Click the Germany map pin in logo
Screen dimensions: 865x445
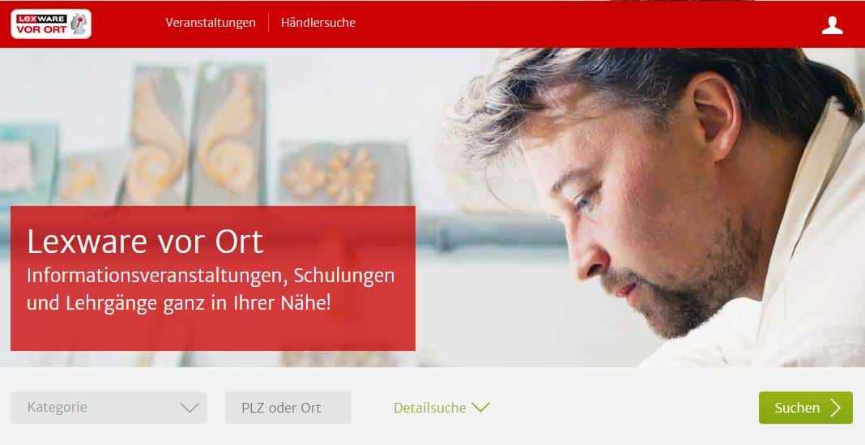(x=79, y=24)
